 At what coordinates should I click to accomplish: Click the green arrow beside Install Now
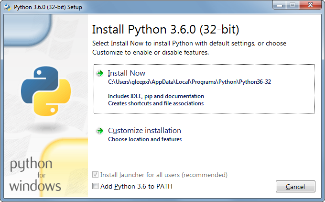coord(100,73)
